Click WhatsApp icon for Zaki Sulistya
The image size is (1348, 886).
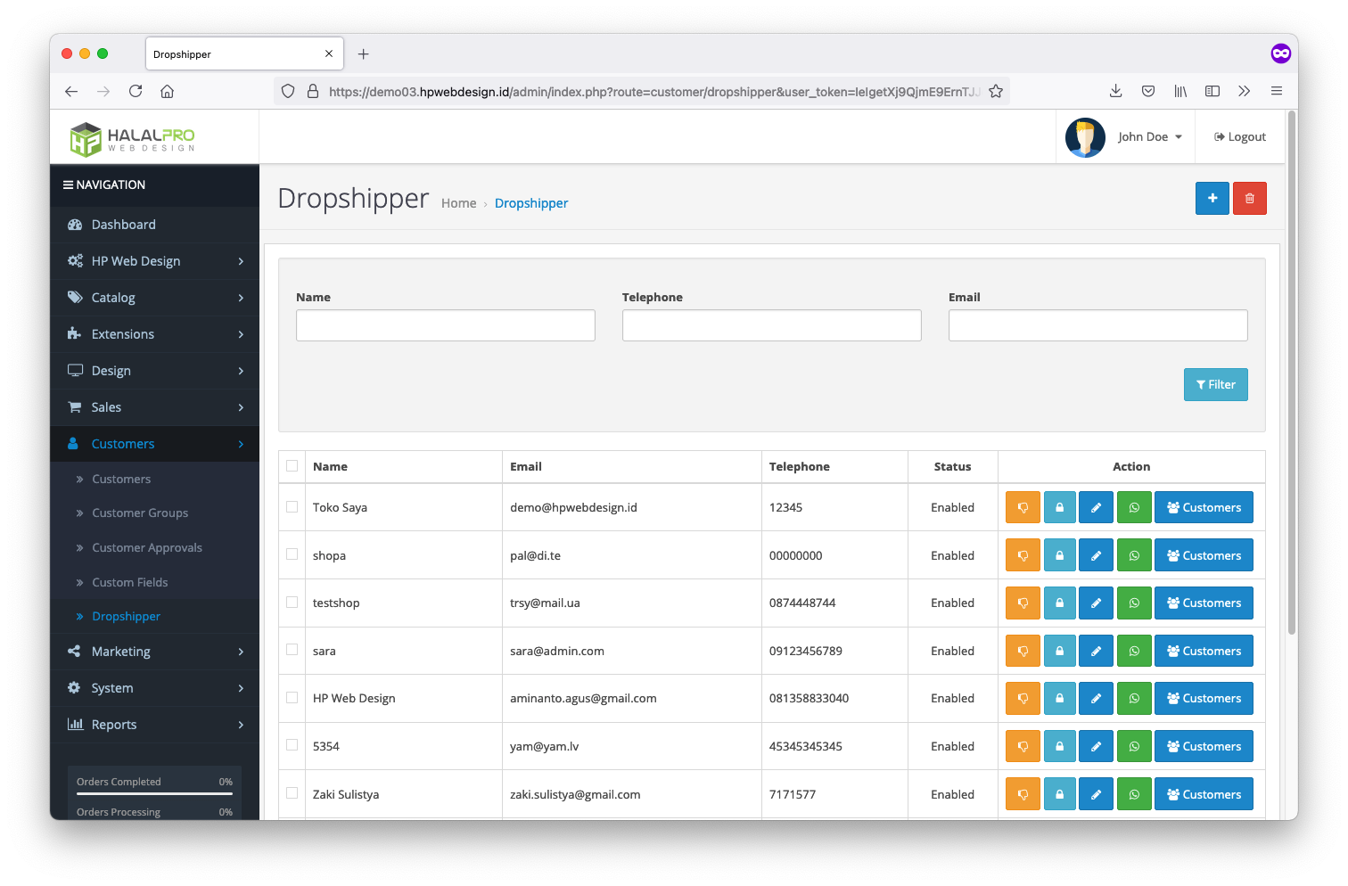click(1134, 794)
